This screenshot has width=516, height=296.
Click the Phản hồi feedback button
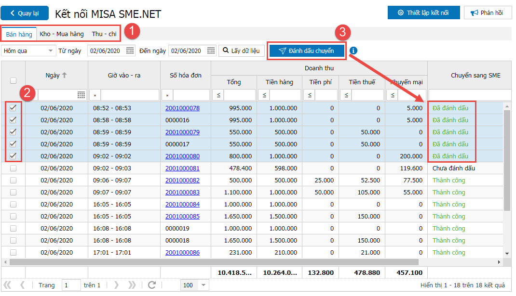point(488,13)
